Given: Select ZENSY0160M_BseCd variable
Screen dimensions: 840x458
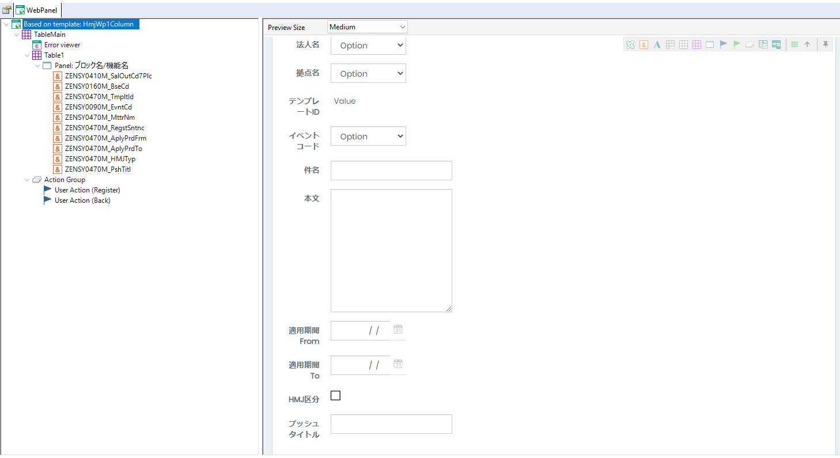Looking at the screenshot, I should [97, 86].
